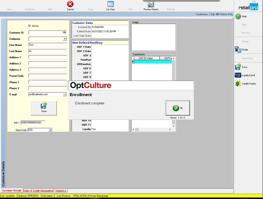Click the Help icon in sidebar
Viewport: 263px width, 199px height.
pyautogui.click(x=238, y=16)
